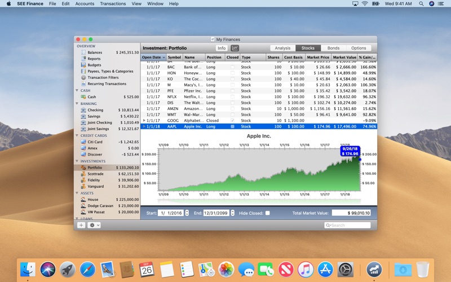Select the Citi Card account icon
This screenshot has width=451, height=282.
pos(83,142)
